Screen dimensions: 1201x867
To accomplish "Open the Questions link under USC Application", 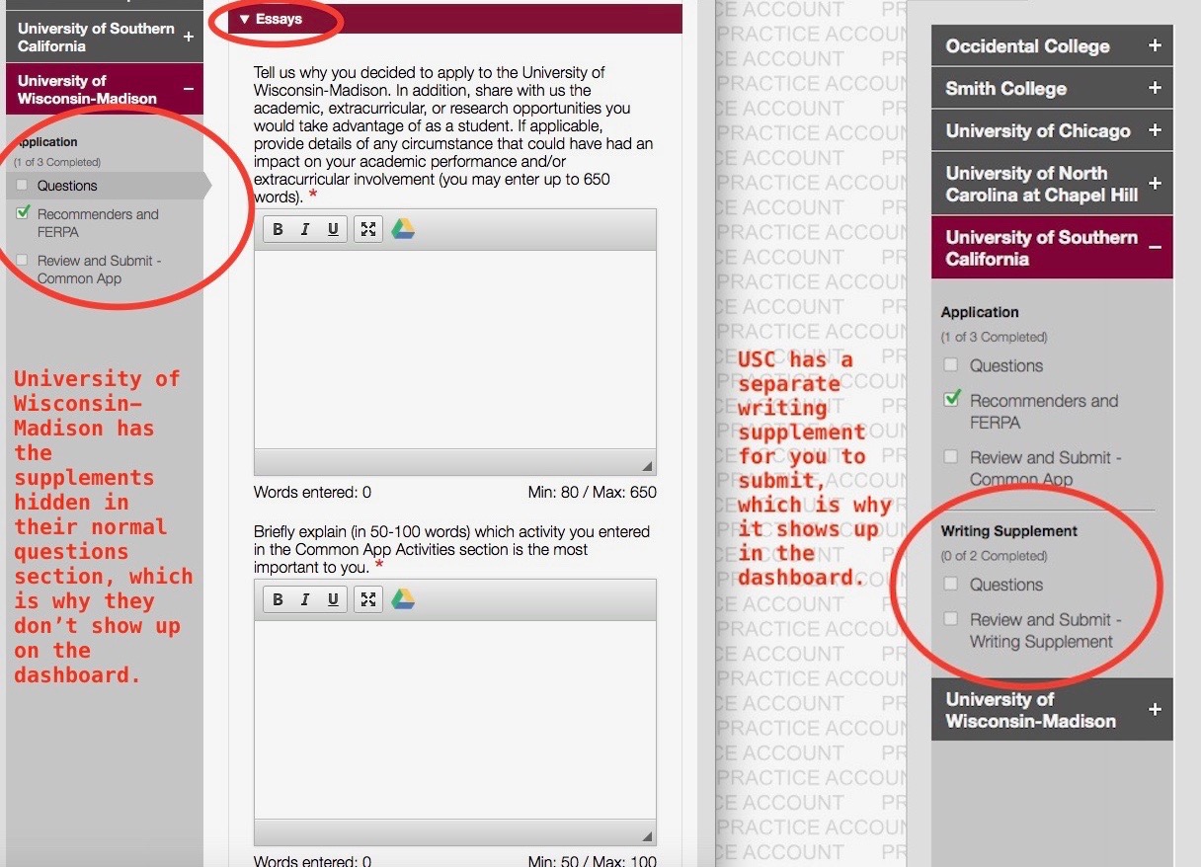I will (x=1006, y=365).
